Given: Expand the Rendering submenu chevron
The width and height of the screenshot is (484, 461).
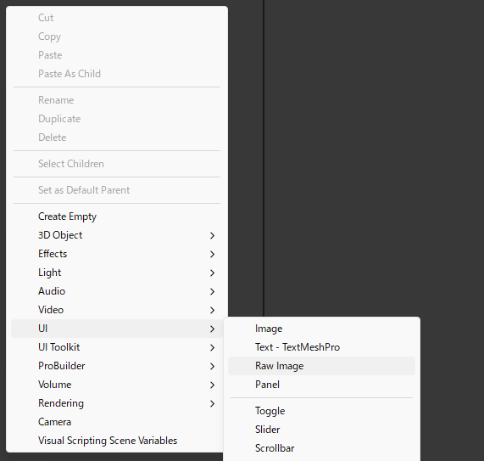Looking at the screenshot, I should (x=212, y=404).
